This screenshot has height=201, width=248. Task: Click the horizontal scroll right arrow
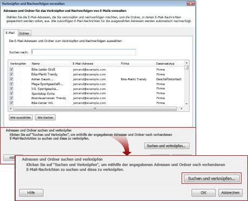pyautogui.click(x=182, y=109)
